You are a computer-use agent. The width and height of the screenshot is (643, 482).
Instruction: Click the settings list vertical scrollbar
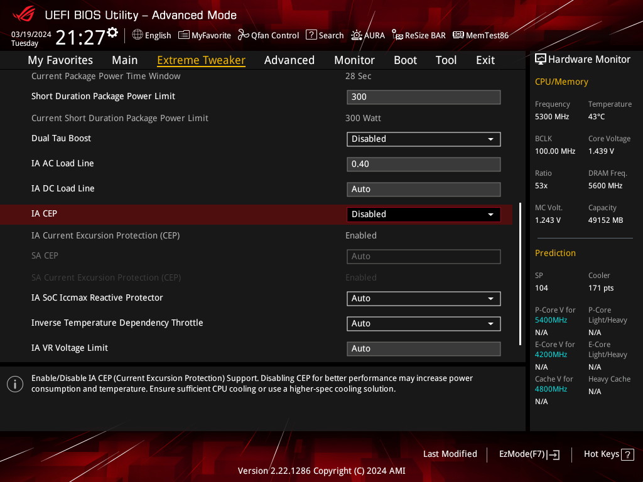tap(520, 274)
